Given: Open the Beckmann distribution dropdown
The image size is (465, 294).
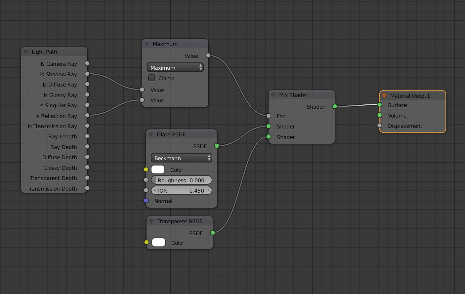Looking at the screenshot, I should pyautogui.click(x=181, y=158).
